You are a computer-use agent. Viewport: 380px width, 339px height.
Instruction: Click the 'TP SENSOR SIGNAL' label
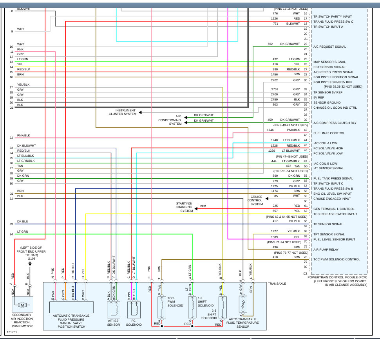tap(328, 224)
